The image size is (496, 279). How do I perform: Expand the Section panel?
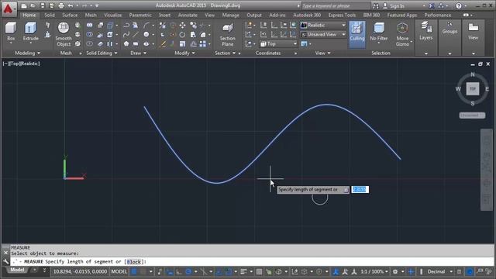(x=226, y=53)
